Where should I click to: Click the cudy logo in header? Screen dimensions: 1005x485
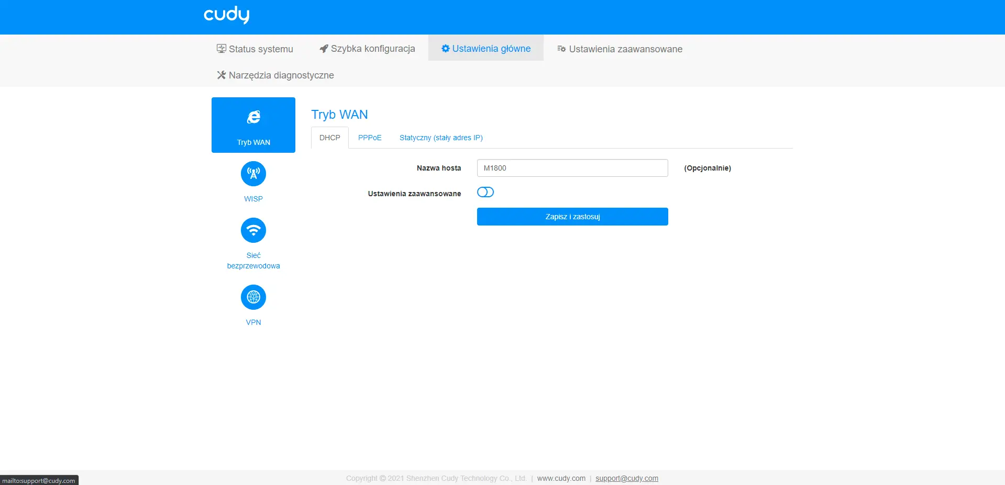click(226, 15)
